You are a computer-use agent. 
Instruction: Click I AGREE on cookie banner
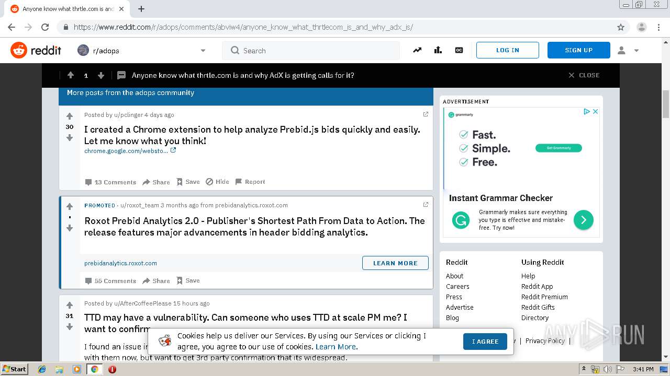pos(485,342)
